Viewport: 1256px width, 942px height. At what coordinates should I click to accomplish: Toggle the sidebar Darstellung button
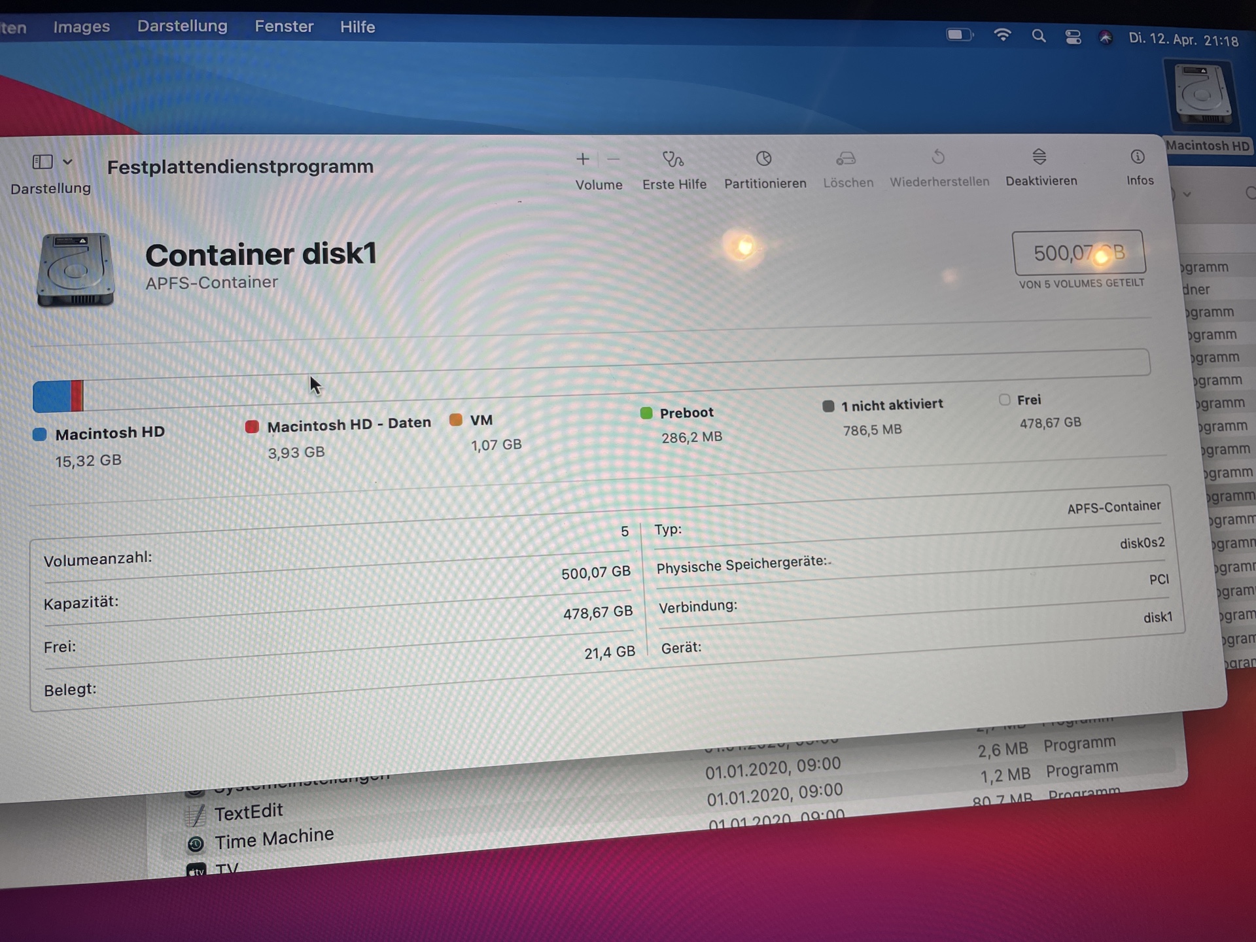43,162
